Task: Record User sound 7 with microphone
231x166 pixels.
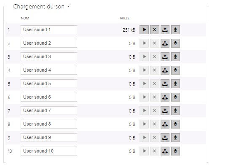Action: (175, 111)
